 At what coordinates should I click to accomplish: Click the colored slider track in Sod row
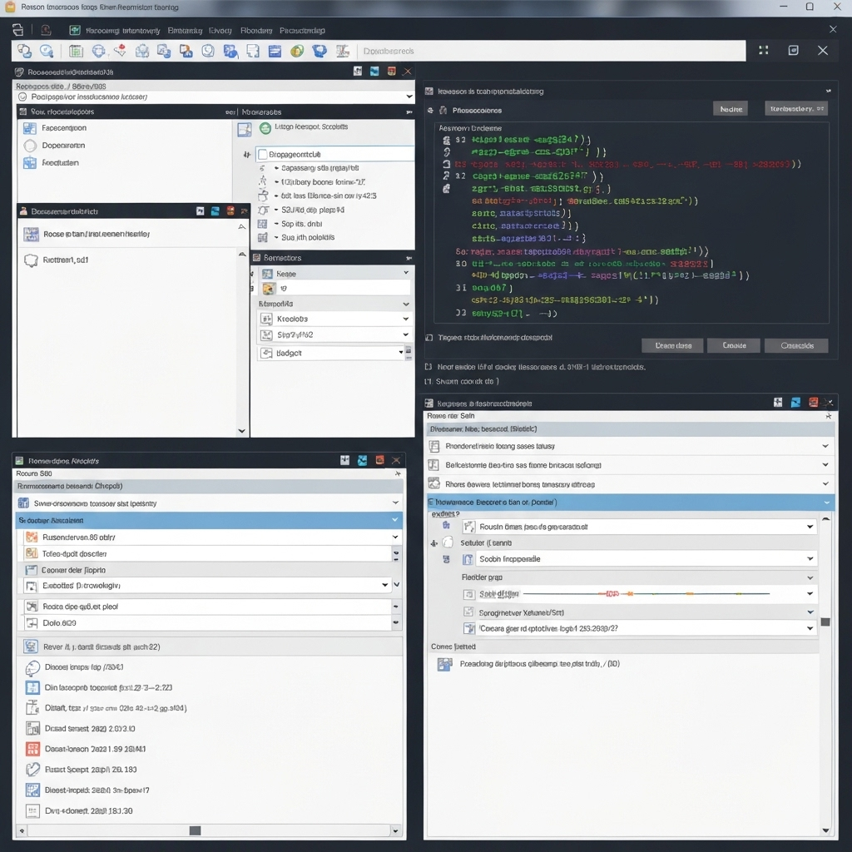coord(645,594)
